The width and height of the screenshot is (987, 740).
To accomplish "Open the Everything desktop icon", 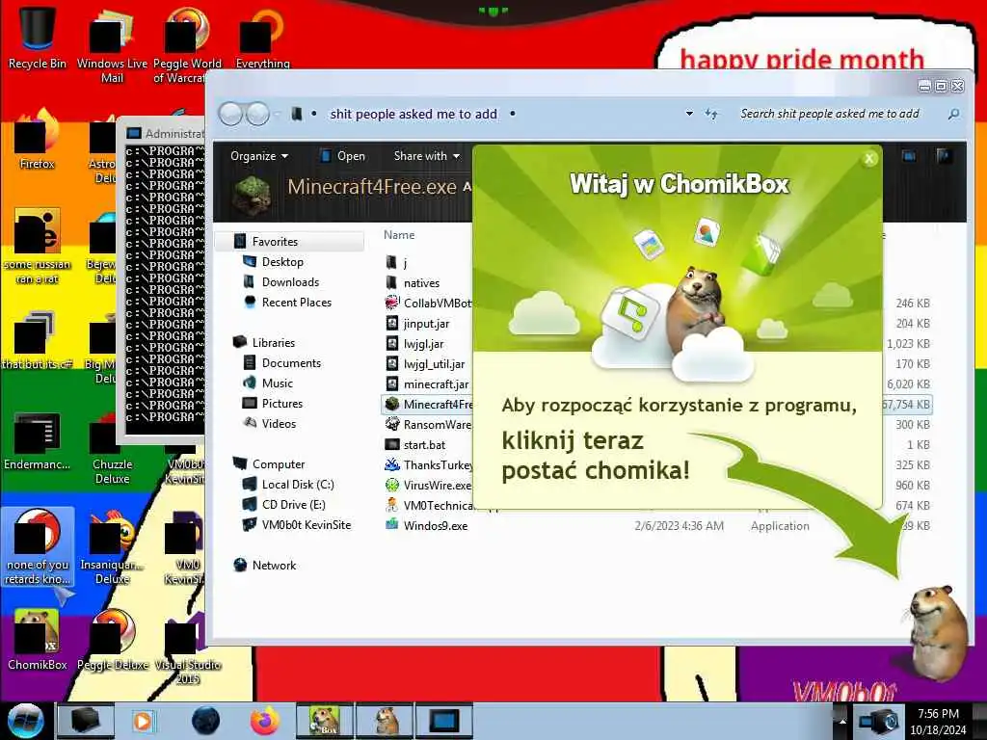I will [263, 38].
